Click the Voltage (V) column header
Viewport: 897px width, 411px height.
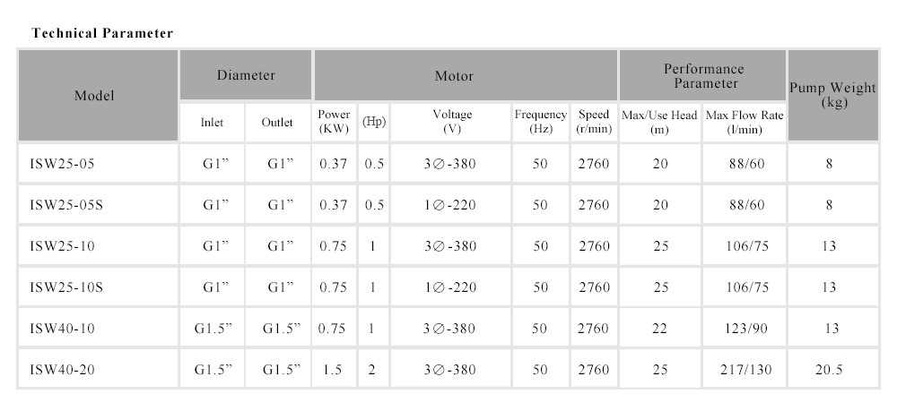click(452, 122)
